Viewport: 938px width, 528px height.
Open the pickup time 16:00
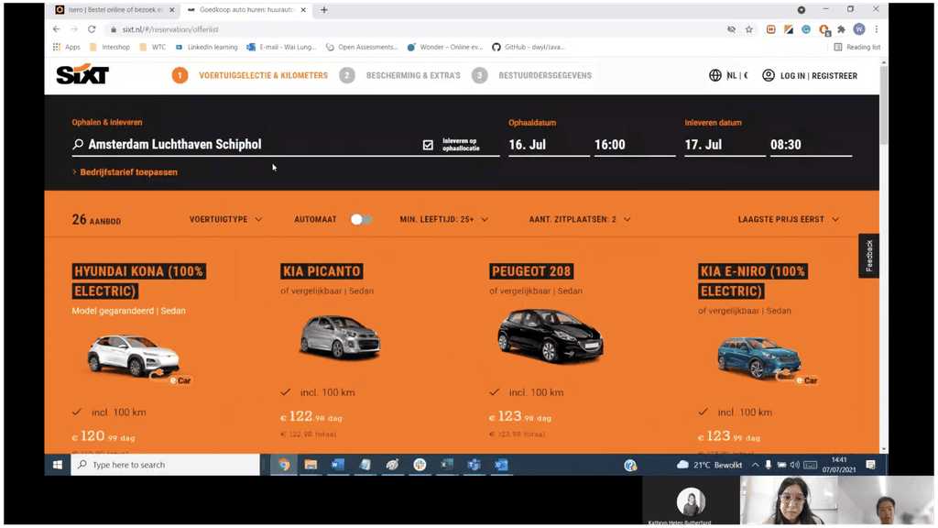click(634, 144)
